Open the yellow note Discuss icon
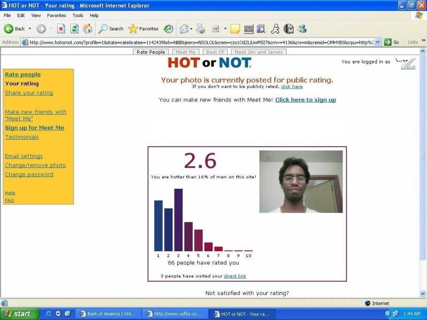Screen dimensions: 427x320 pos(235,29)
